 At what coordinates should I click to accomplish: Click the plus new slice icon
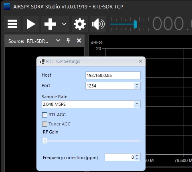(x=50, y=24)
